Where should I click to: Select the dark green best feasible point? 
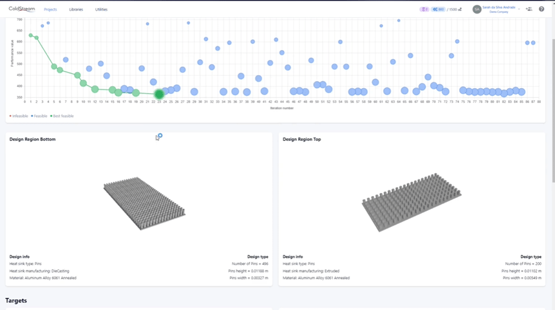point(159,95)
